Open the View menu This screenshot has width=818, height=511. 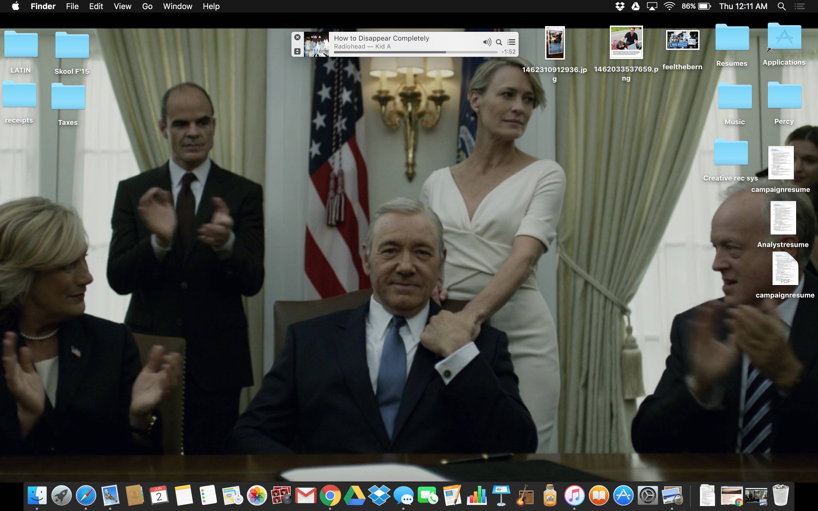(122, 6)
